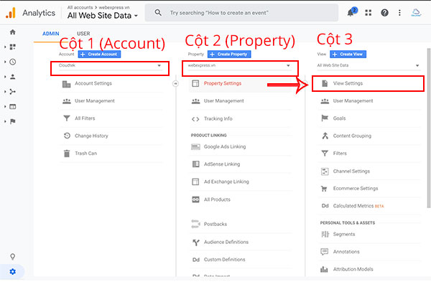Open View Settings
Screen dimensions: 431x287
(x=348, y=84)
